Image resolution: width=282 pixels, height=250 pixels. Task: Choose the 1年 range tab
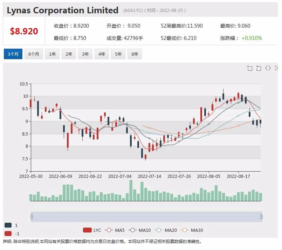(x=52, y=54)
